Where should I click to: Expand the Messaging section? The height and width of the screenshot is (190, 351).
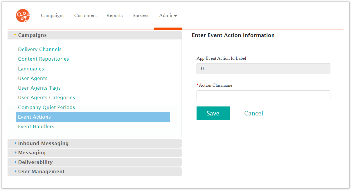coord(95,153)
